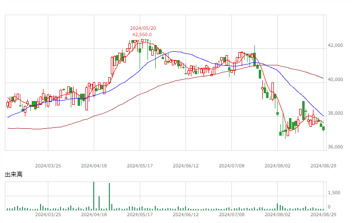Select the 2024/07/08 date on price axis

(232, 166)
